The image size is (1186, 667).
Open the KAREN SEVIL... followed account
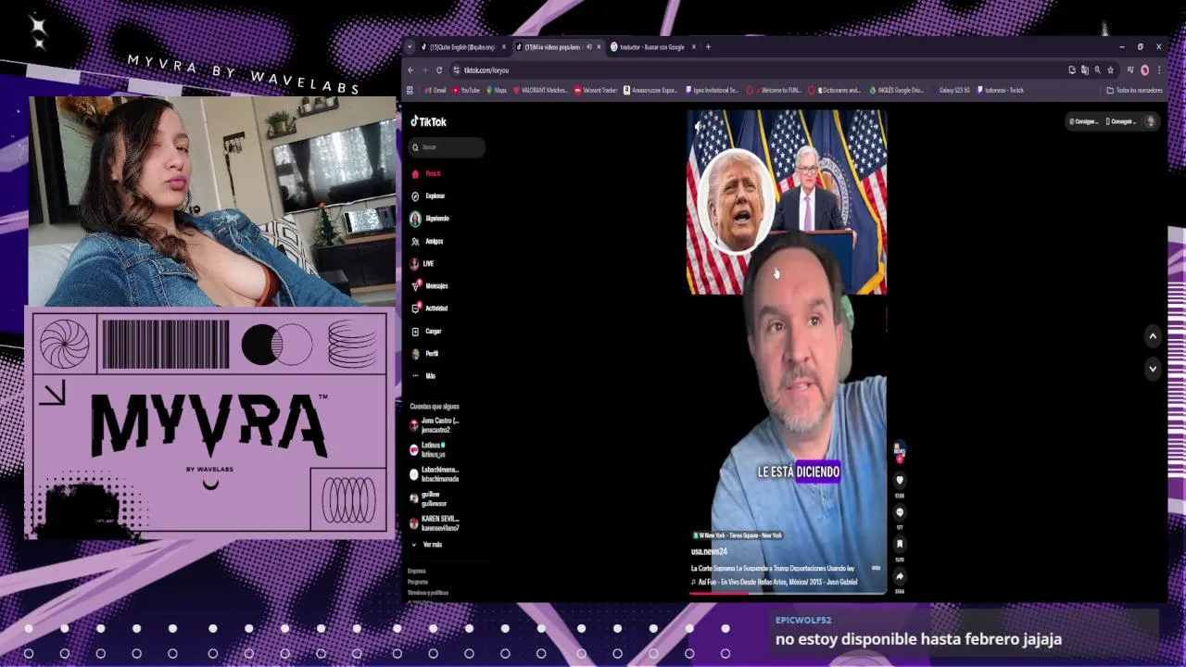click(x=435, y=523)
